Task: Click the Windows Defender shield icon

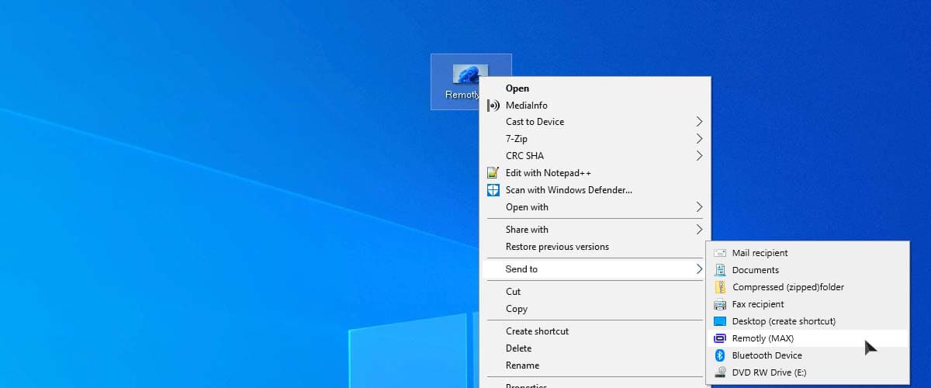Action: [x=493, y=190]
